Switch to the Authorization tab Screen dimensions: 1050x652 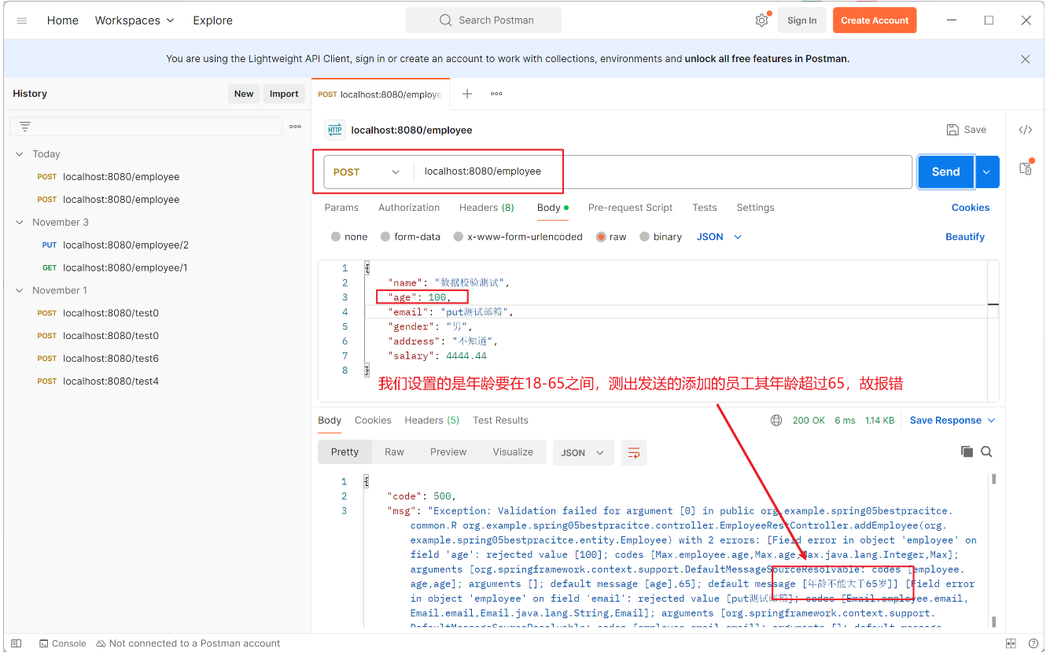pyautogui.click(x=409, y=208)
